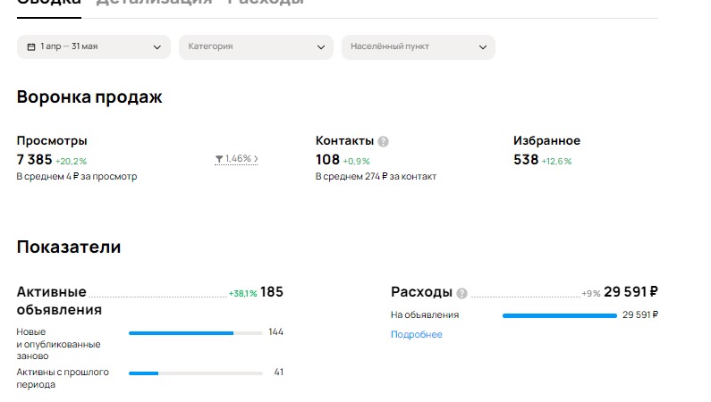Select the Просмотры count 7 385
Image resolution: width=711 pixels, height=402 pixels.
34,160
